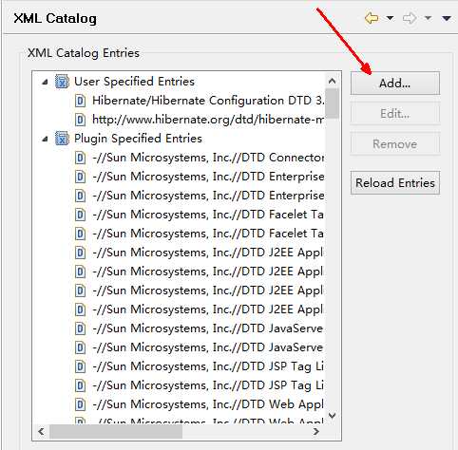This screenshot has height=450, width=458.
Task: Select the Hibernate Configuration DTD entry
Action: (208, 101)
